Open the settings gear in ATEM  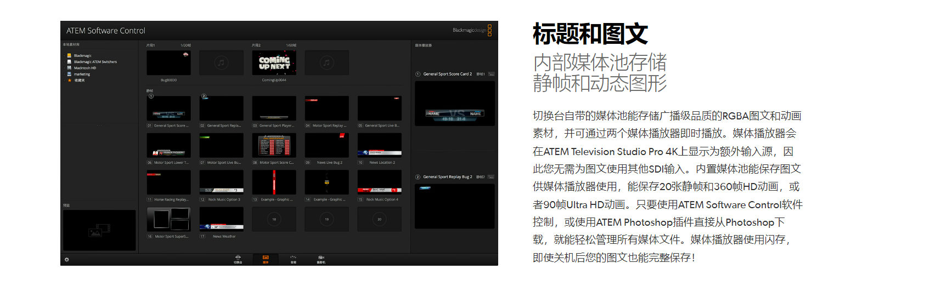(x=67, y=260)
